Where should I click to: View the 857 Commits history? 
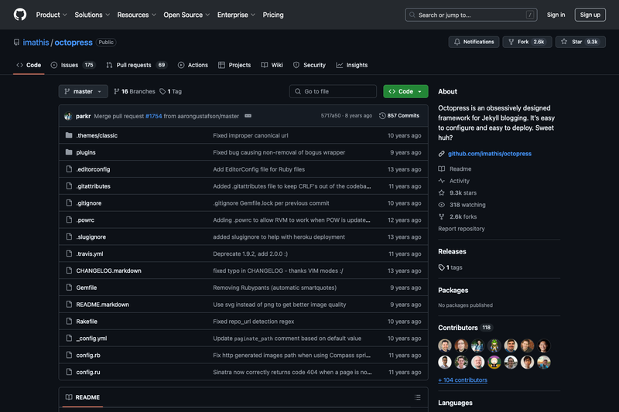(x=399, y=115)
